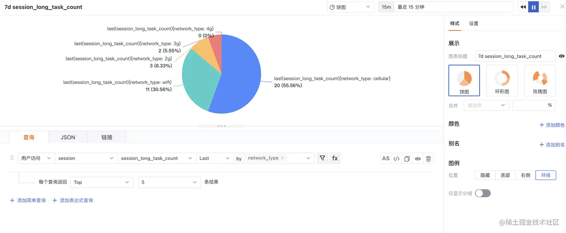Click 添加表达式查询 link
Image resolution: width=566 pixels, height=233 pixels.
[x=73, y=200]
